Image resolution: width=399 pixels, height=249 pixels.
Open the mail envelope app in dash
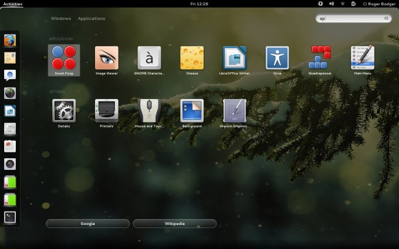click(x=10, y=58)
